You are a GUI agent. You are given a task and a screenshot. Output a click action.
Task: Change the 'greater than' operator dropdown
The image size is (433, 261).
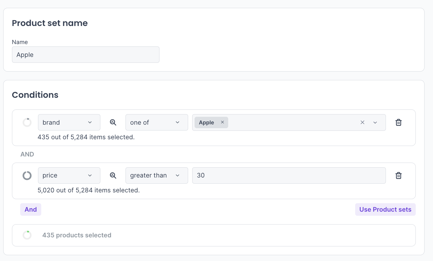pos(157,175)
